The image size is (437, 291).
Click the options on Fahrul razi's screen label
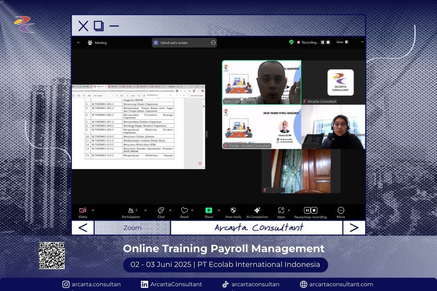point(213,43)
